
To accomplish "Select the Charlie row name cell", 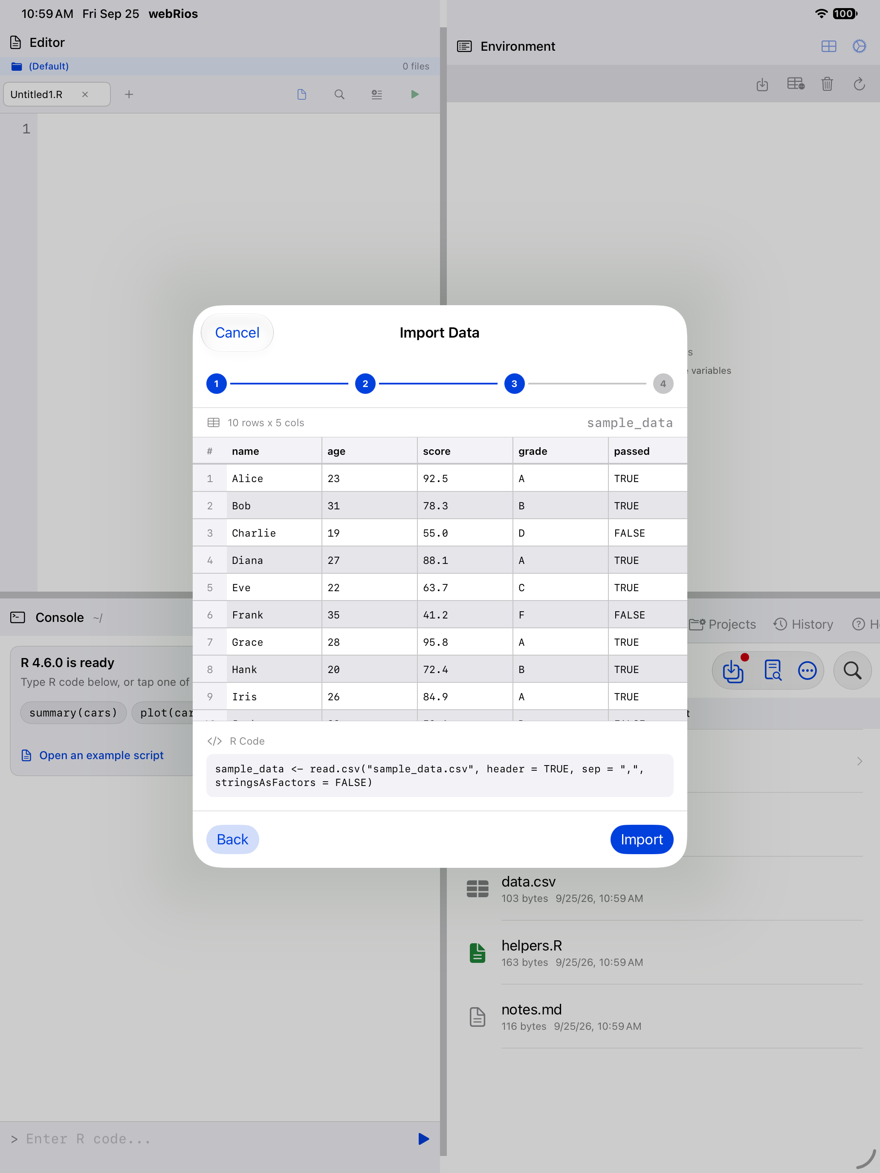I will 274,533.
